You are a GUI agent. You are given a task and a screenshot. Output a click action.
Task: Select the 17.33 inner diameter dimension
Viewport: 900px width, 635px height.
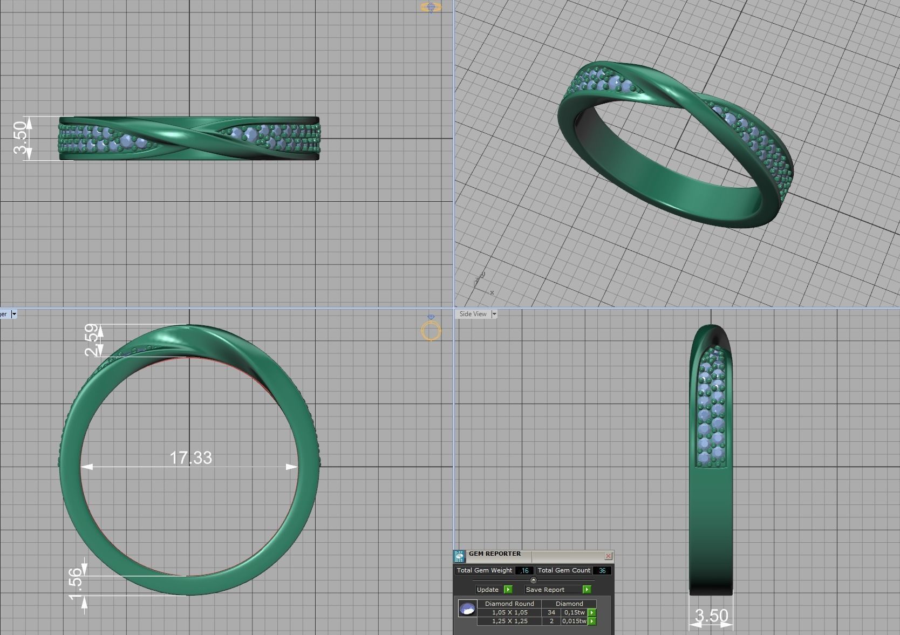[x=190, y=458]
